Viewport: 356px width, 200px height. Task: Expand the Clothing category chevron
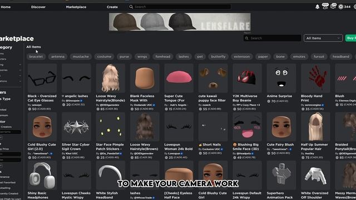[20, 64]
